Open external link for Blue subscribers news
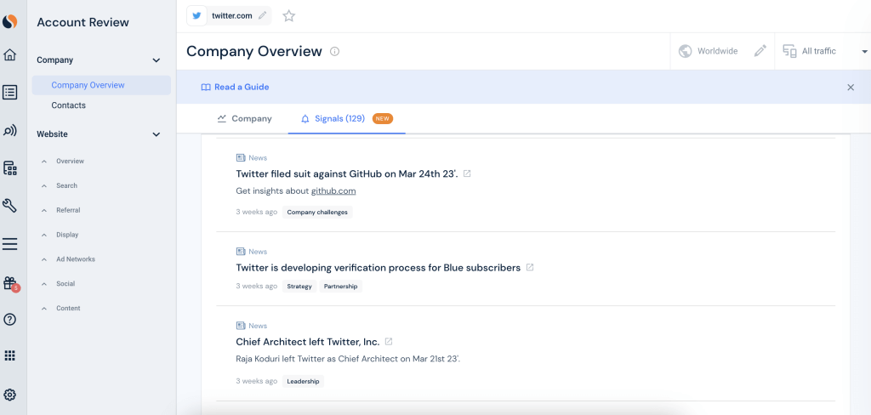This screenshot has width=871, height=415. click(530, 267)
